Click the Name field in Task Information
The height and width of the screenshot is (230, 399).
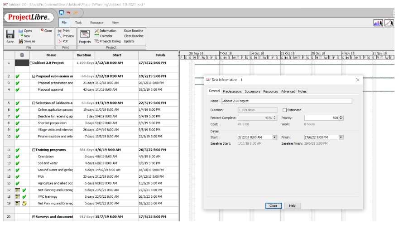tap(287, 101)
